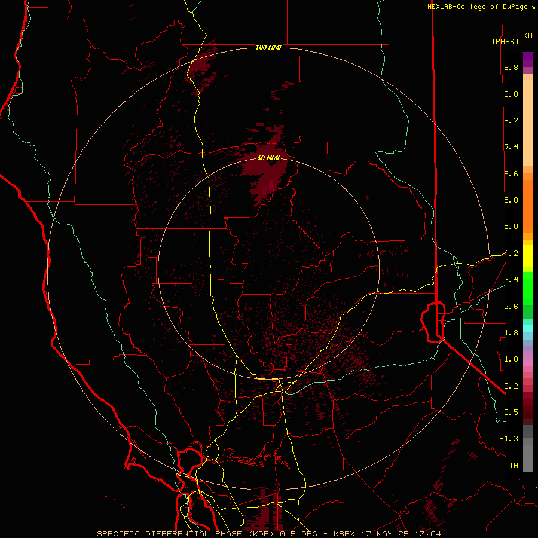538x538 pixels.
Task: Click the 5.0 value on the color scale
Action: (511, 227)
